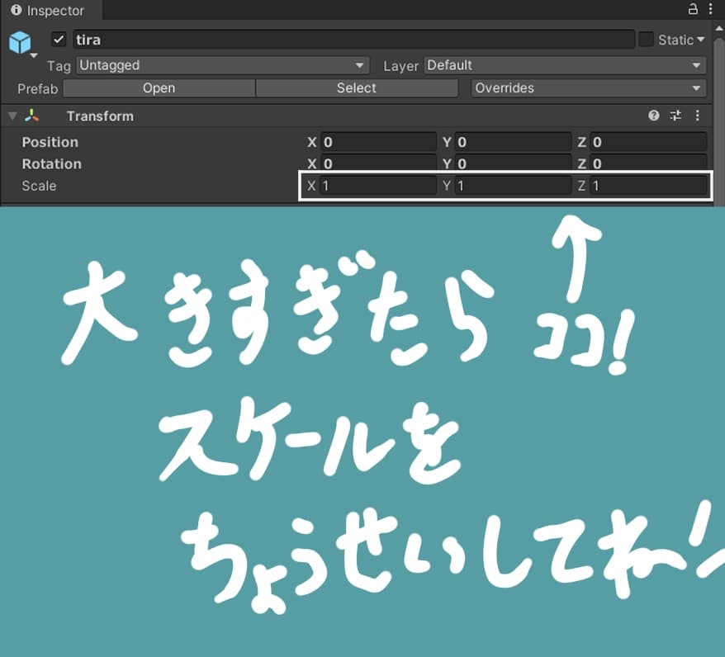Screen dimensions: 725x657
Task: Expand the prefab Overrides dropdown
Action: [588, 87]
